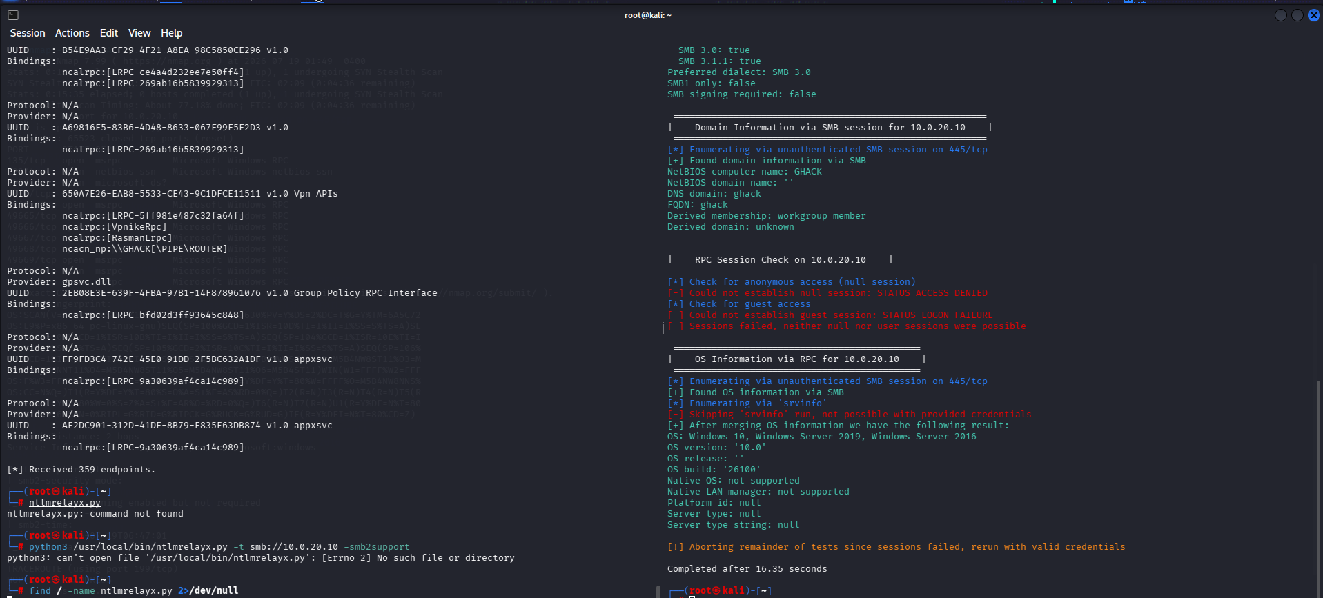Click 'ncalrpc:[LRPC-bfd02d3ff93645c848]' binding
The image size is (1323, 598).
pos(153,315)
